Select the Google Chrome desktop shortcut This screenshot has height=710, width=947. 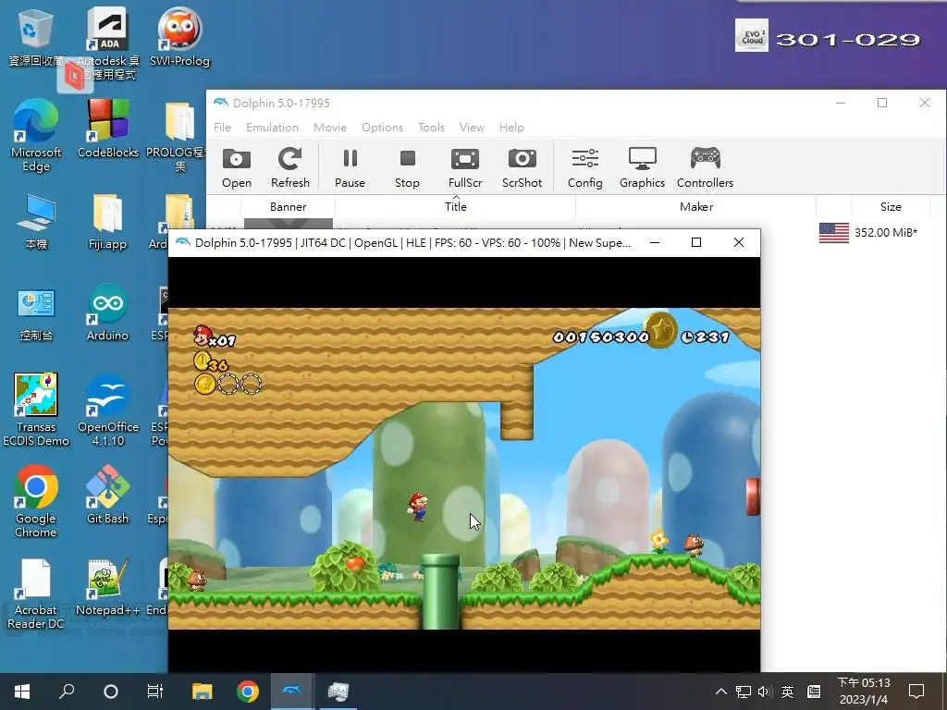point(36,501)
